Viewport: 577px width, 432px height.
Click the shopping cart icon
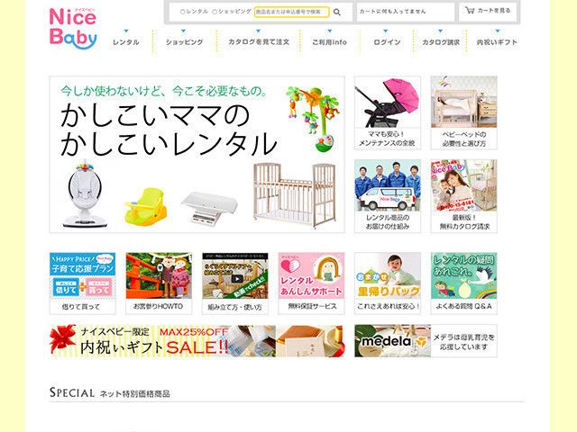[x=470, y=10]
